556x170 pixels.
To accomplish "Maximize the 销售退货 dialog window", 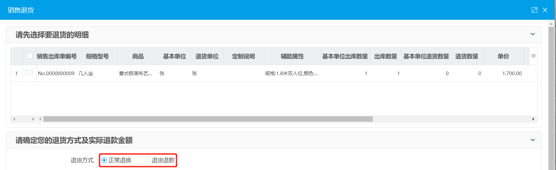I will coord(534,10).
